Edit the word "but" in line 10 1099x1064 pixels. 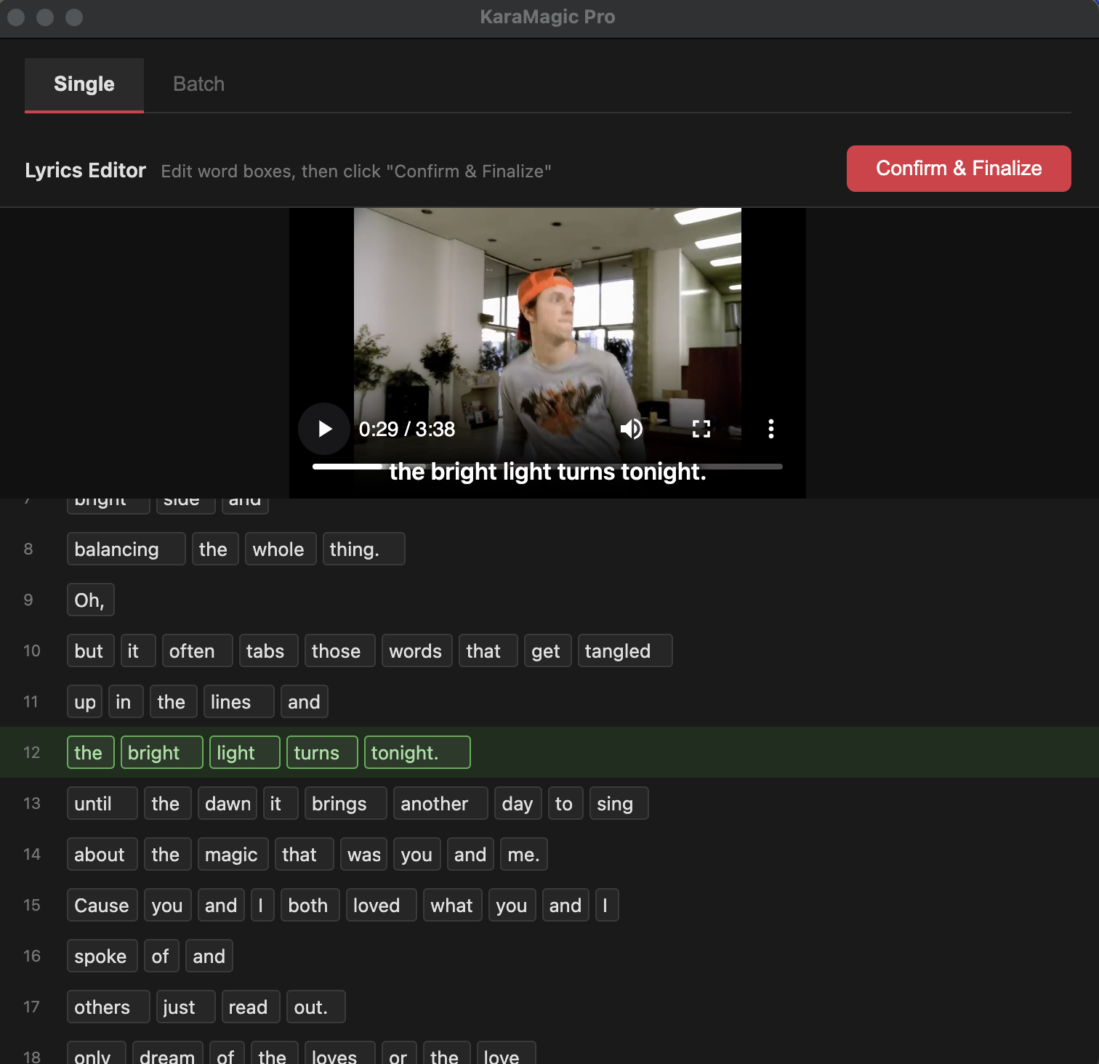(x=90, y=650)
